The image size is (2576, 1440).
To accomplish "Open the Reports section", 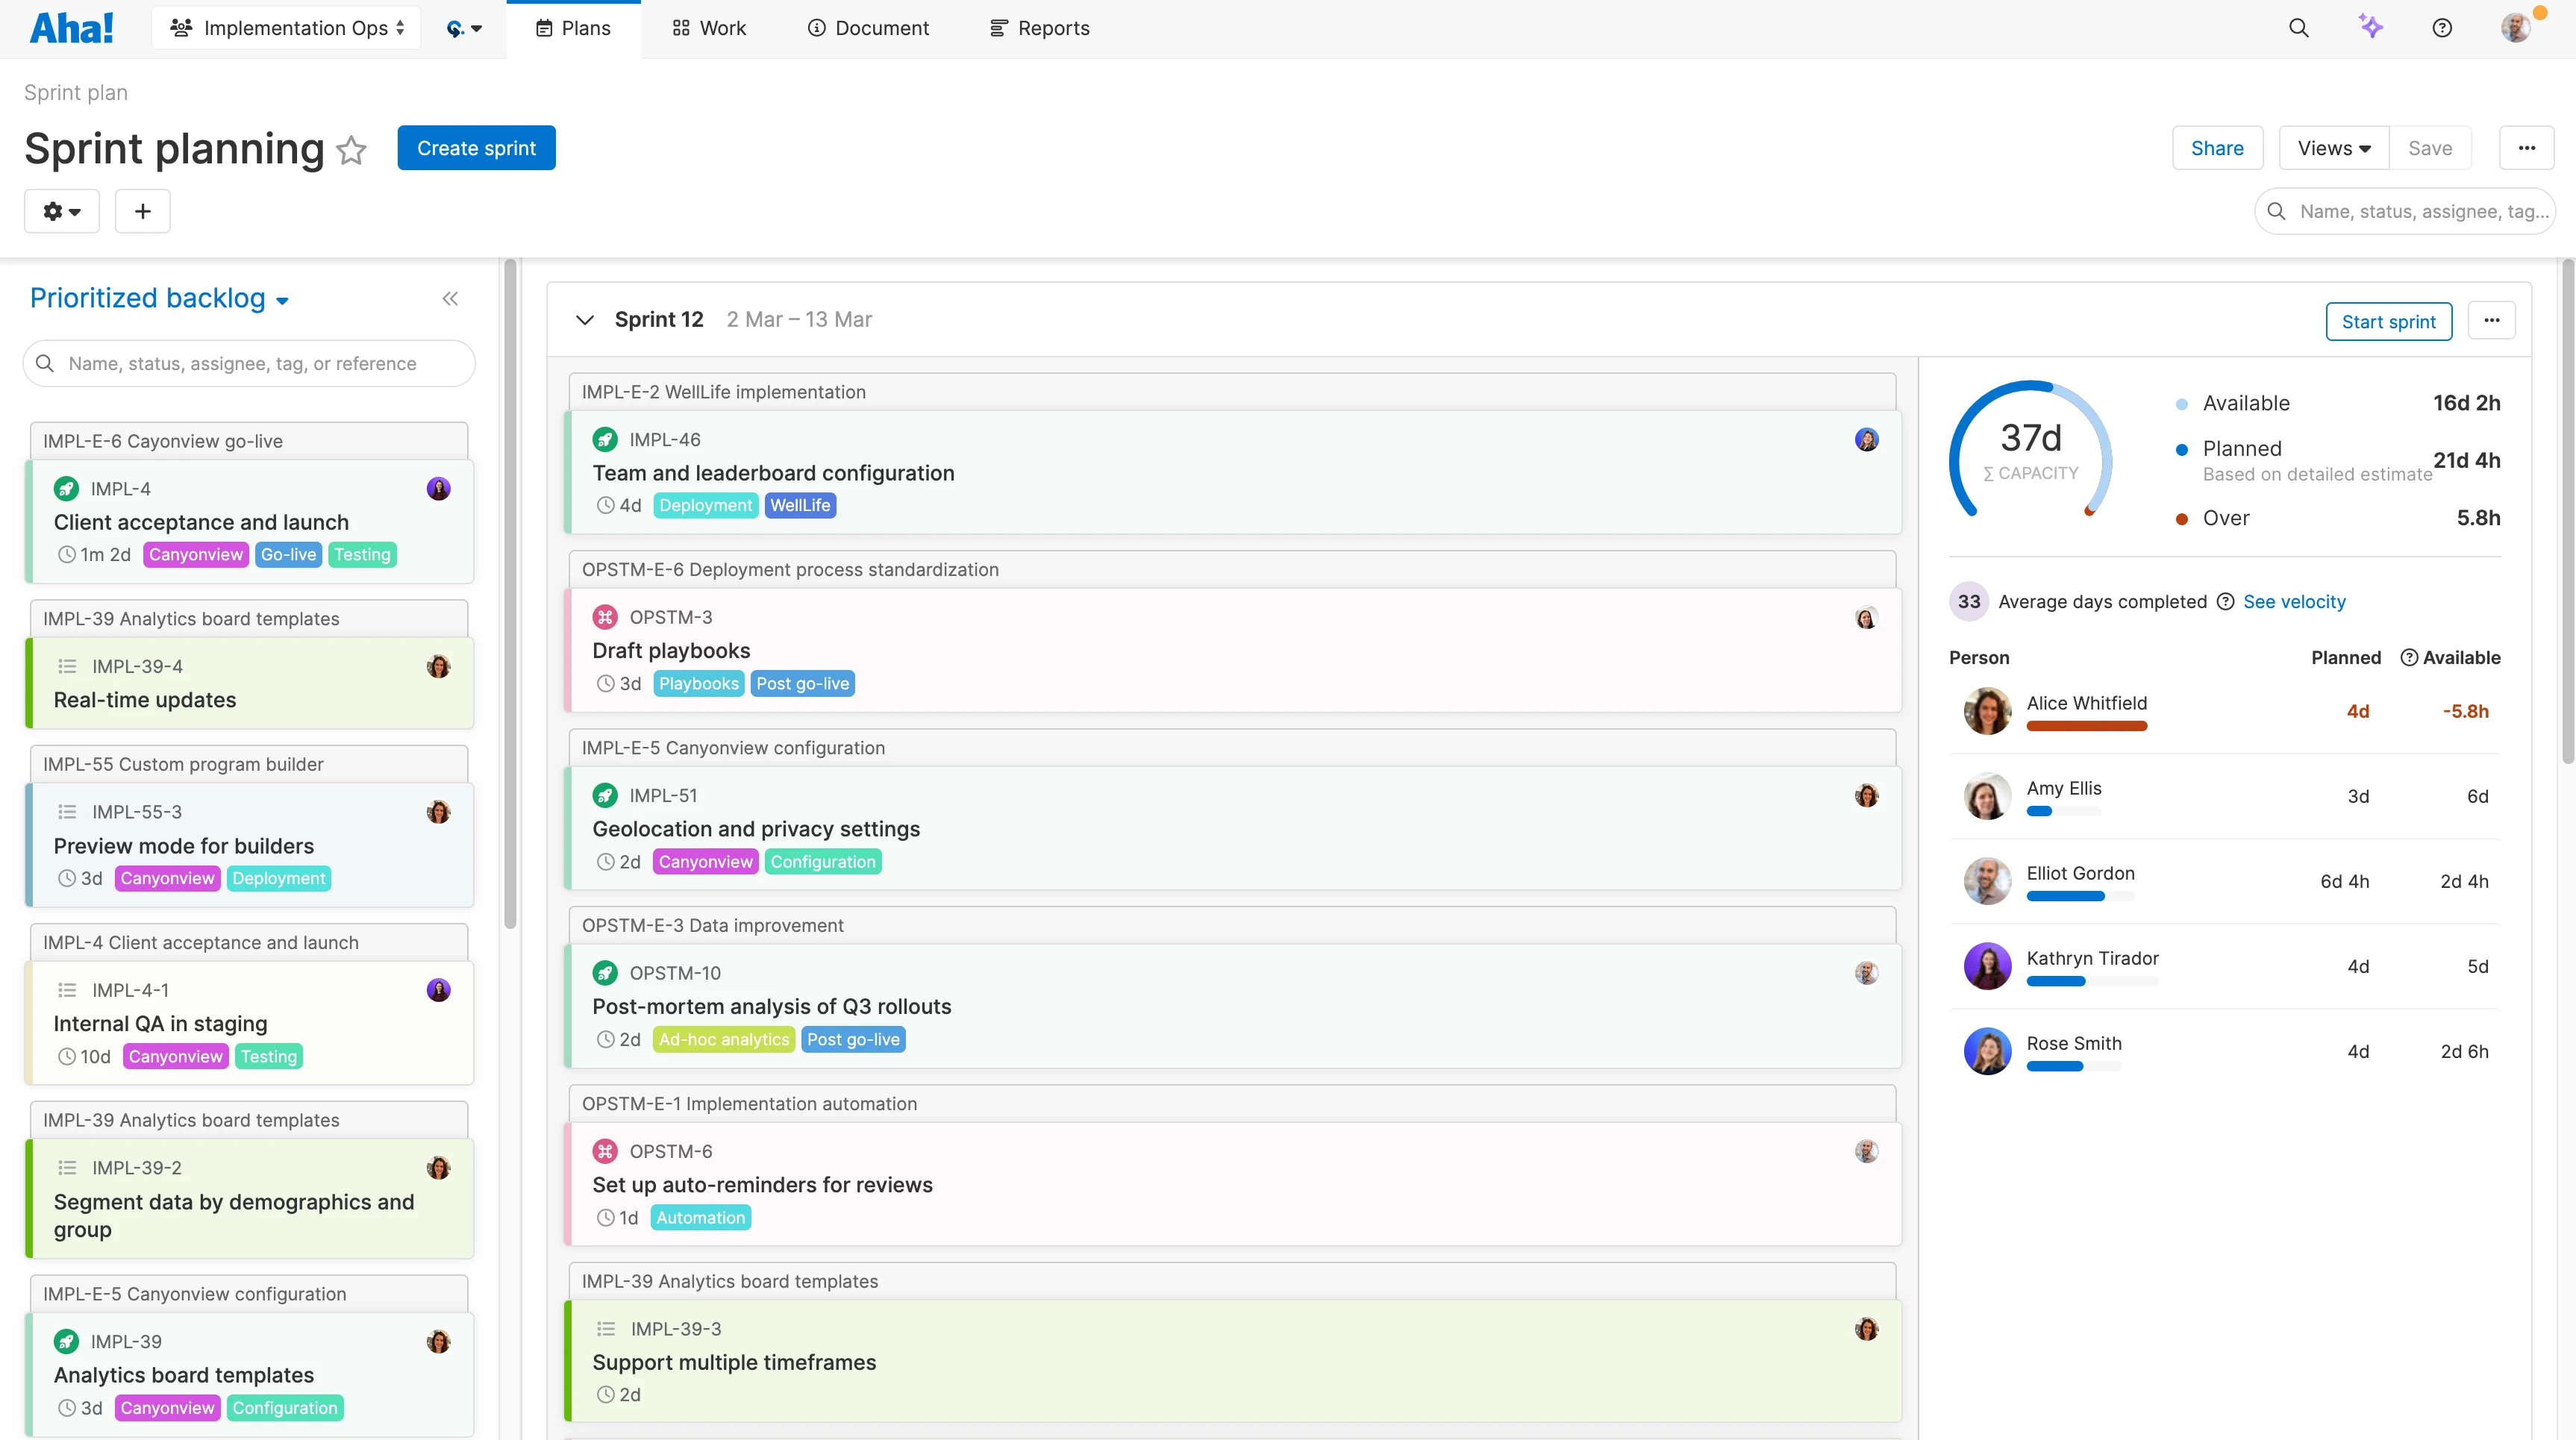I will pyautogui.click(x=1039, y=28).
